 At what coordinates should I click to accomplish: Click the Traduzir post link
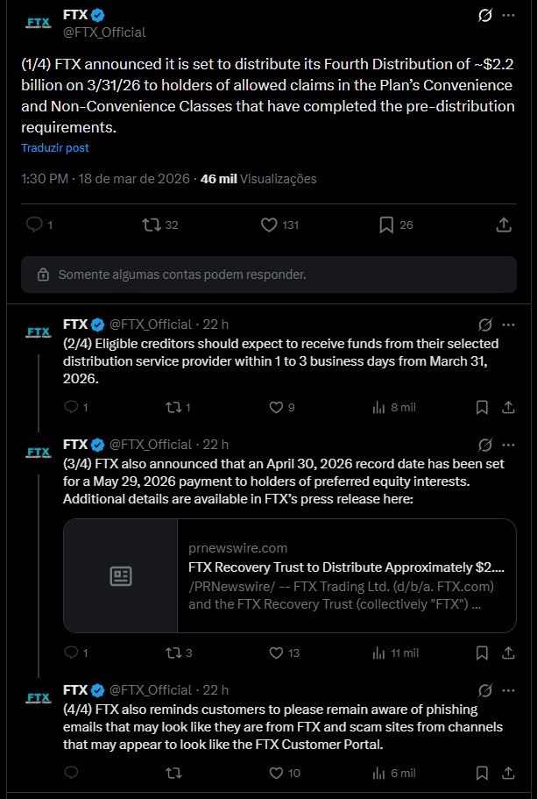(55, 148)
